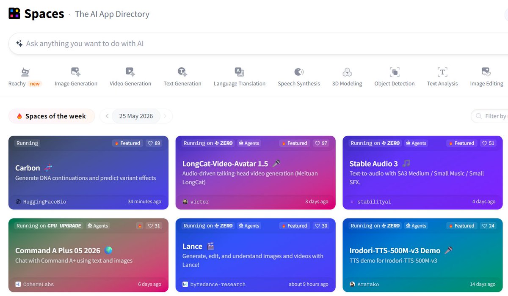This screenshot has width=508, height=296.
Task: Select the Object Detection category icon
Action: point(395,72)
